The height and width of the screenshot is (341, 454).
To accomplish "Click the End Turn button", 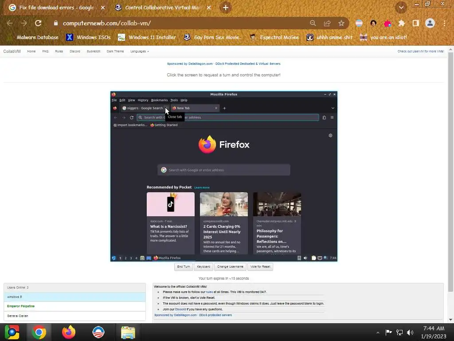I will pos(184,267).
